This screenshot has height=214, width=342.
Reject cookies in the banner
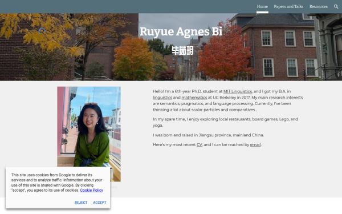81,203
